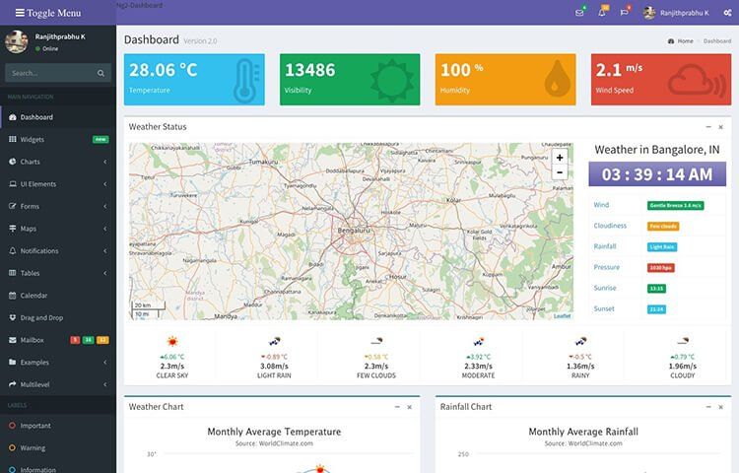Expand the Notifications submenu chevron
The width and height of the screenshot is (739, 473).
click(105, 250)
